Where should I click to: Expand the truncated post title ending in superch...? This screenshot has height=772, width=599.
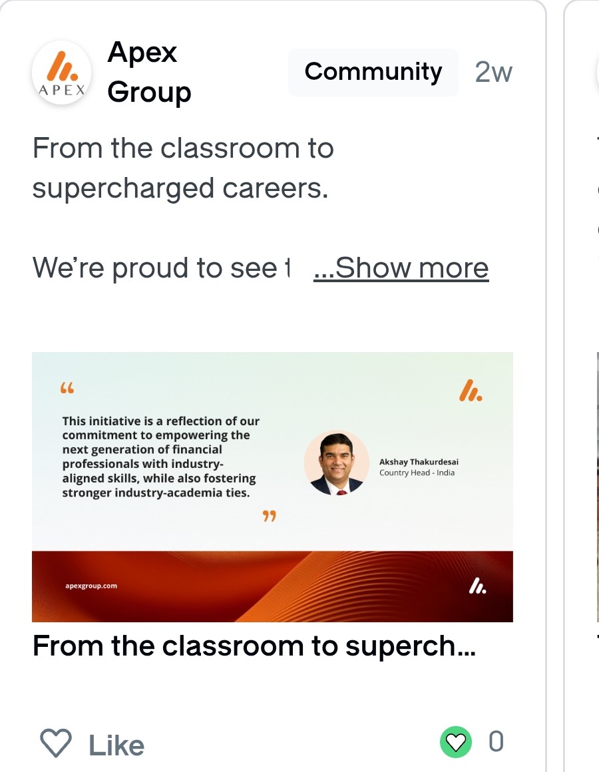[x=253, y=646]
